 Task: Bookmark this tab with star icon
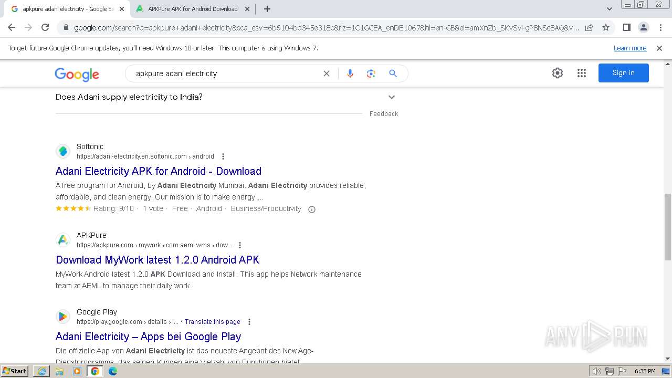606,27
